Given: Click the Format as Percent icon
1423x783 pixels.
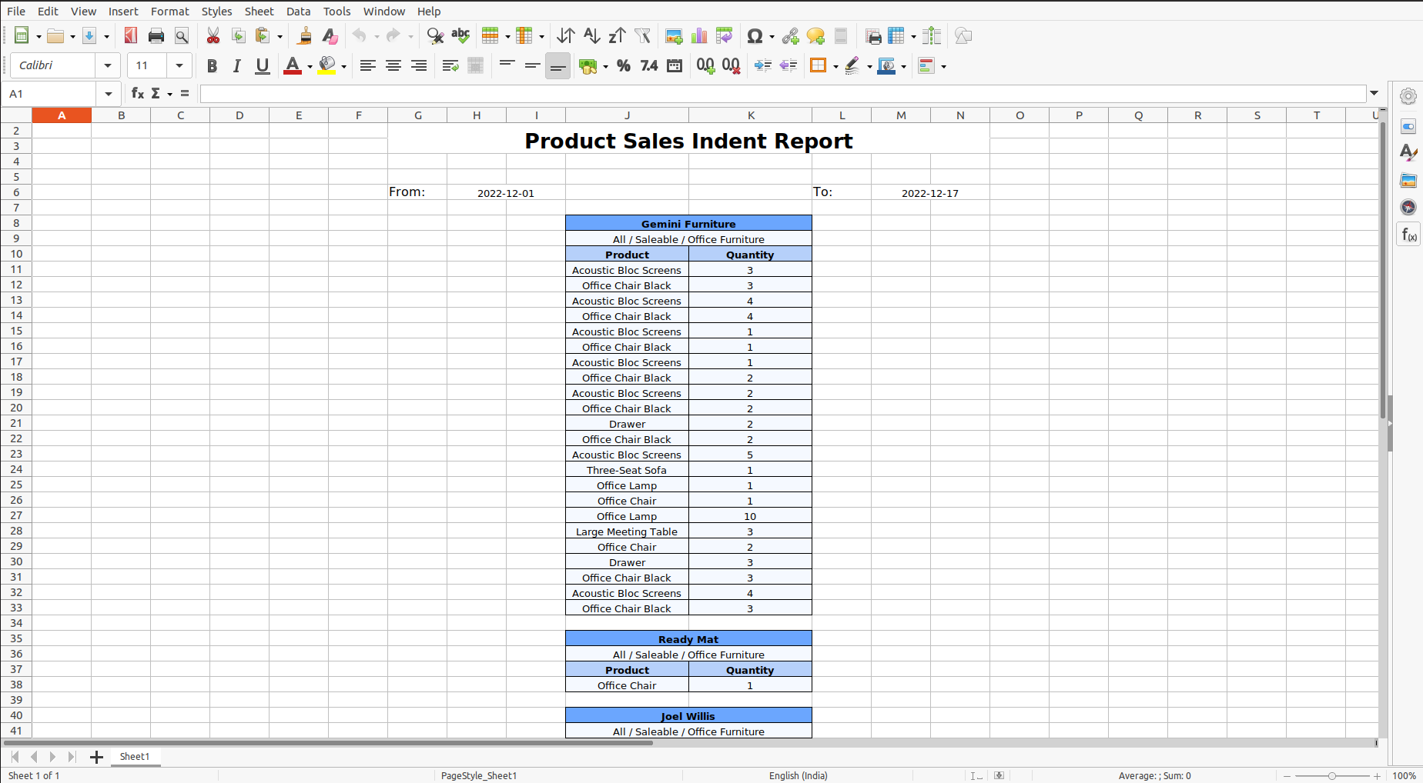Looking at the screenshot, I should click(624, 66).
